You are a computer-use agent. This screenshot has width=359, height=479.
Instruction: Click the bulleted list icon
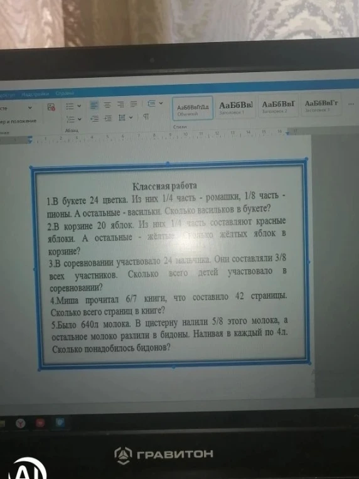point(70,106)
